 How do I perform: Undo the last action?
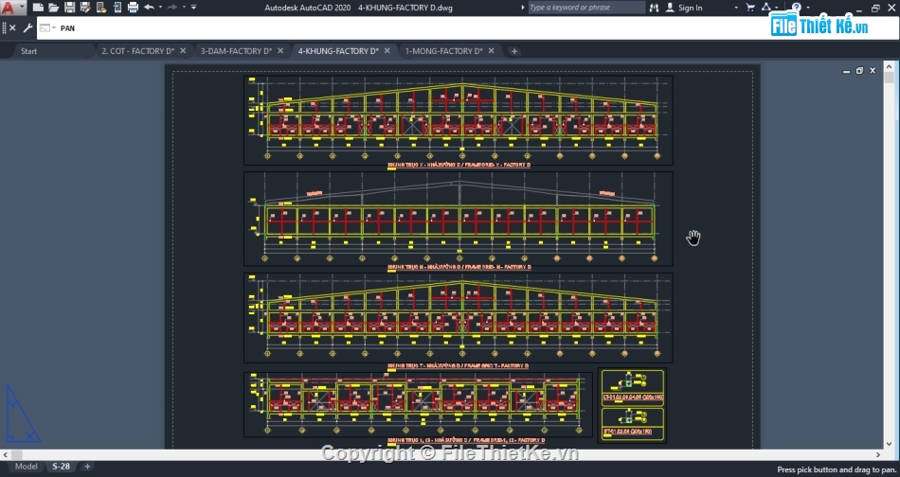click(150, 8)
